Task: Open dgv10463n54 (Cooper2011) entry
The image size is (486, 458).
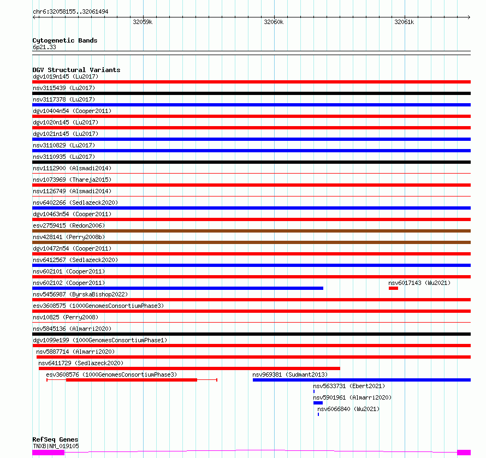Action: click(72, 214)
